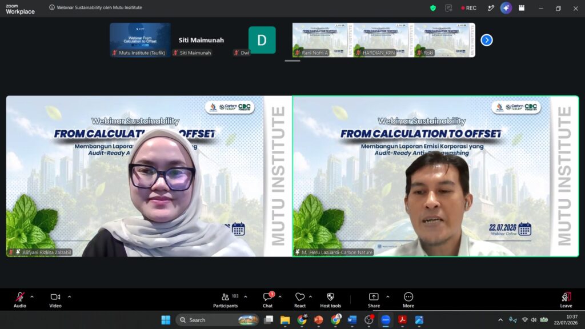
Task: Open the Photos app icon in taskbar
Action: tap(419, 320)
